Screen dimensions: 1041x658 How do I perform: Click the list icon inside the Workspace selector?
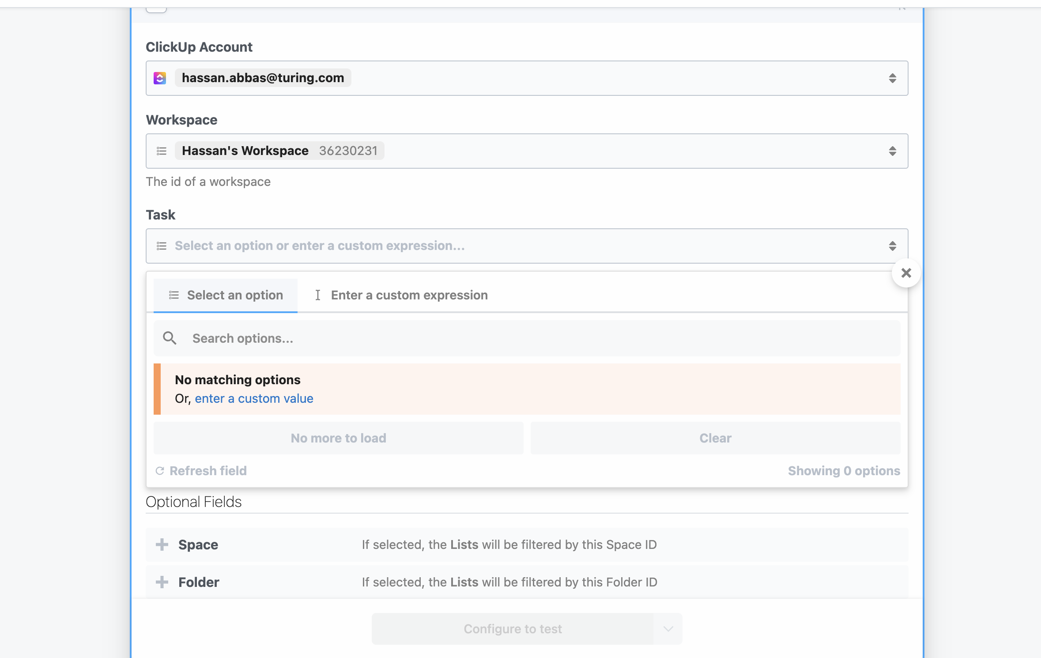click(162, 151)
